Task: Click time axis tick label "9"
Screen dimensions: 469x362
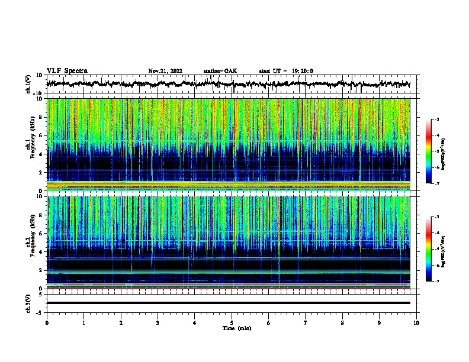Action: (379, 323)
